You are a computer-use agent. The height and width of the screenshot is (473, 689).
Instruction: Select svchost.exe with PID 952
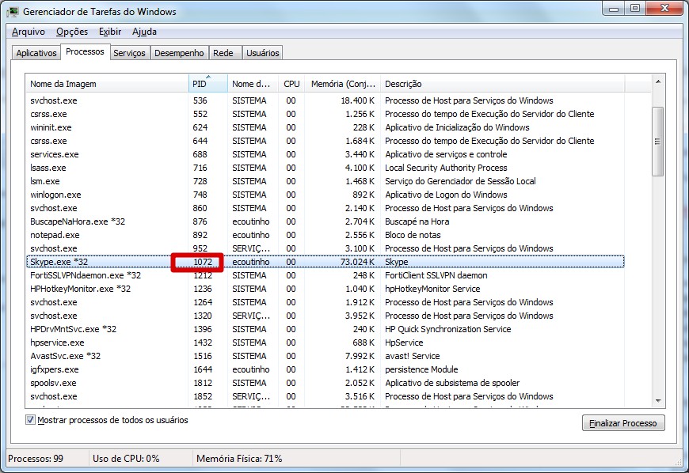325,248
